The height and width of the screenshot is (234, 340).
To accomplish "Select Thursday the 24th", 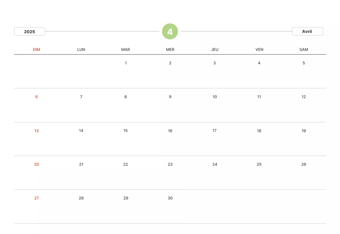I will pyautogui.click(x=215, y=164).
